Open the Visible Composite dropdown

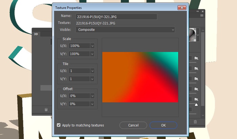pos(125,30)
